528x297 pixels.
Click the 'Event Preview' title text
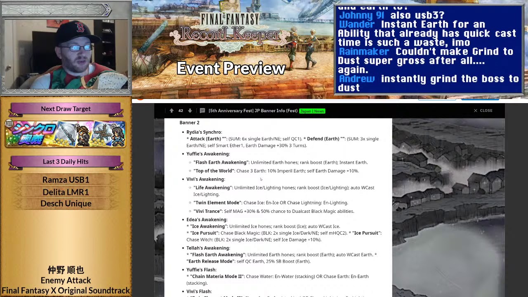click(231, 68)
